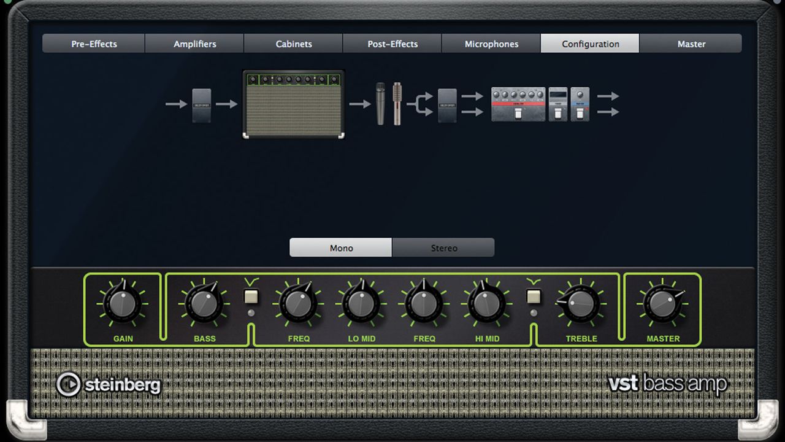The image size is (785, 442).
Task: Click the HI MID knob
Action: point(487,303)
